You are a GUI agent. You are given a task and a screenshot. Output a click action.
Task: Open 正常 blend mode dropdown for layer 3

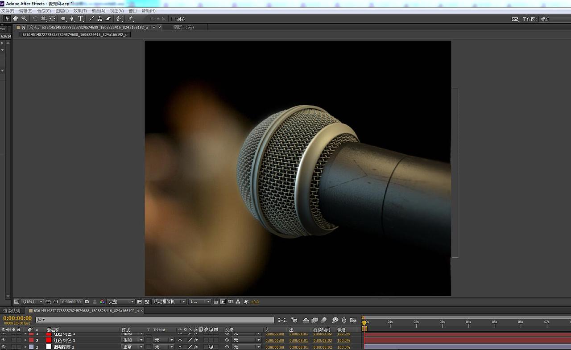(x=132, y=347)
